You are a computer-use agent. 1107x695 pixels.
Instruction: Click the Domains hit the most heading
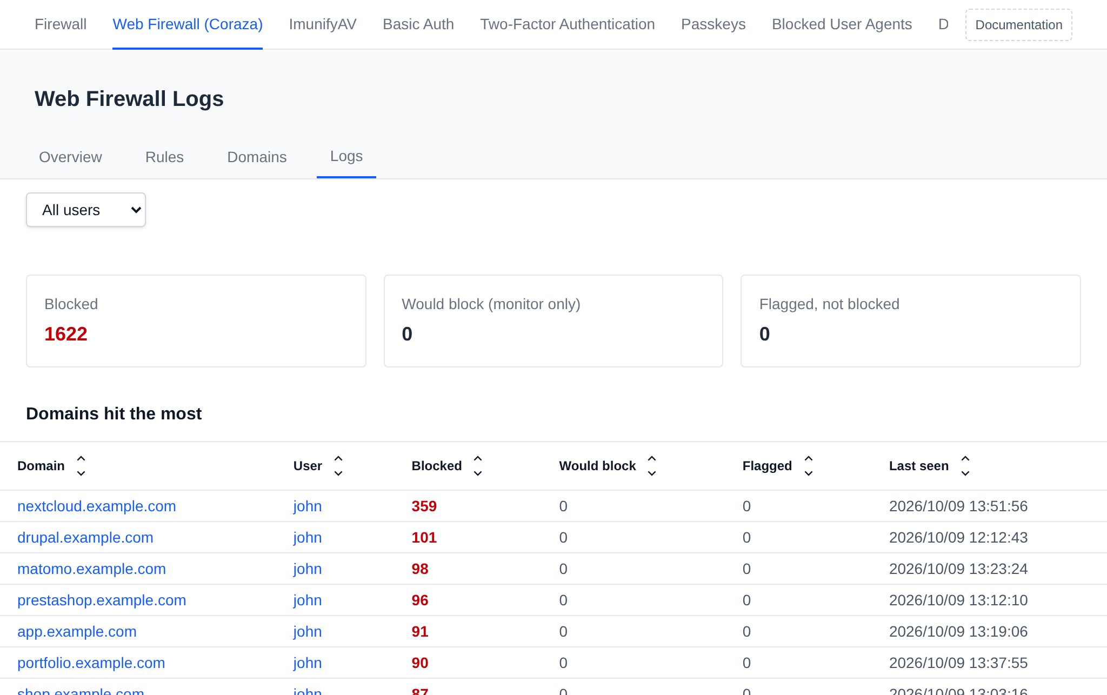pyautogui.click(x=114, y=413)
